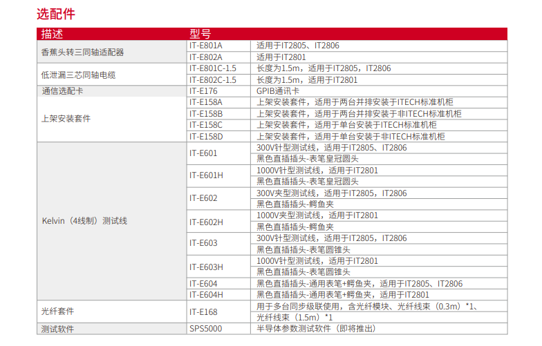The image size is (542, 346).
Task: Click IT-E604's 通用表笔+鳄鱼夹 description
Action: click(x=359, y=284)
